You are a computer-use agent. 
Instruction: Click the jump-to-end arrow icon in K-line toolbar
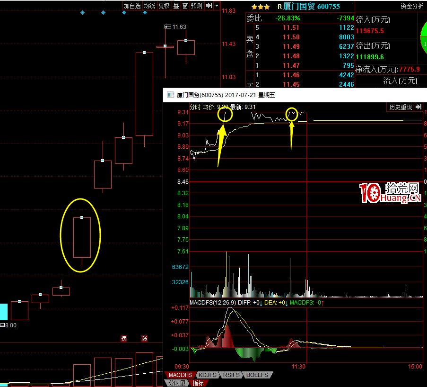(x=209, y=6)
